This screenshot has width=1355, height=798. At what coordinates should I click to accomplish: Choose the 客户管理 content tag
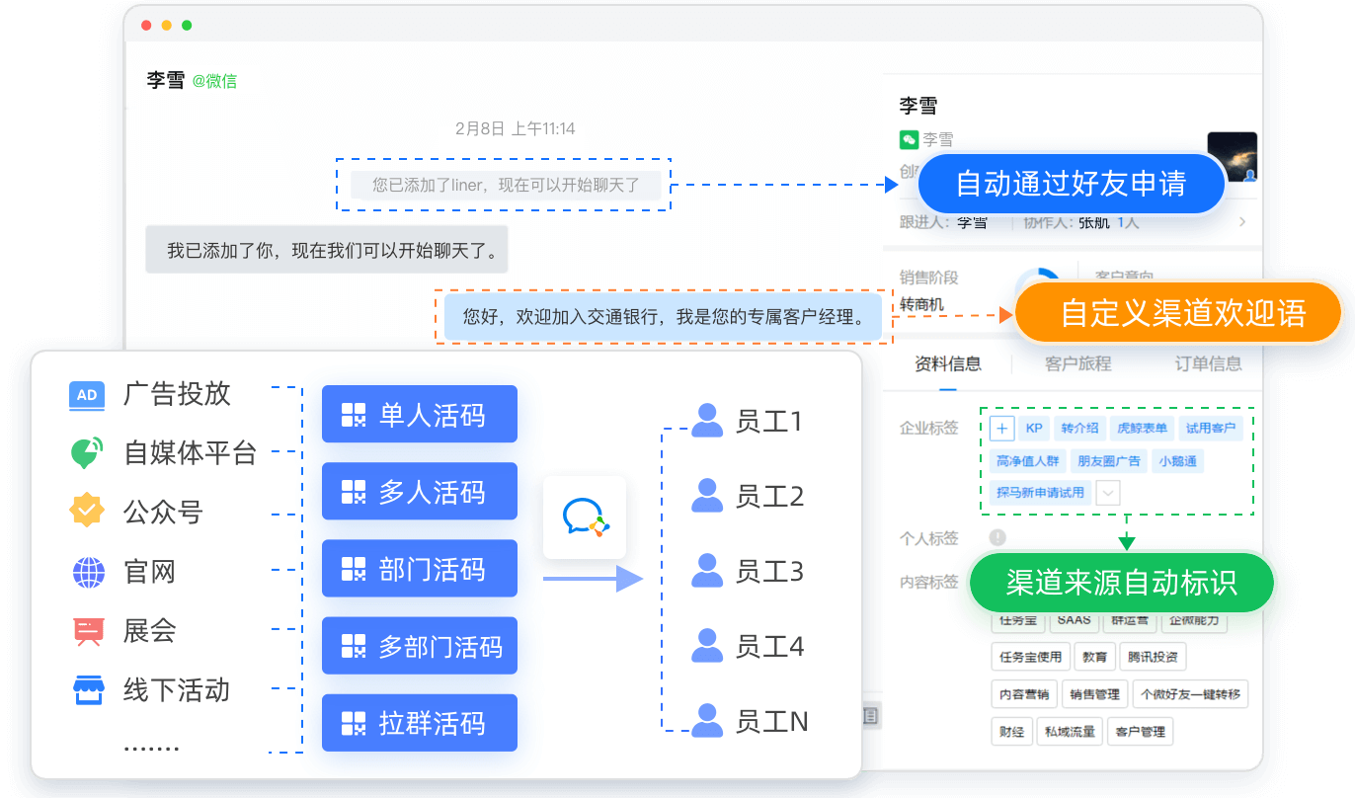1140,732
